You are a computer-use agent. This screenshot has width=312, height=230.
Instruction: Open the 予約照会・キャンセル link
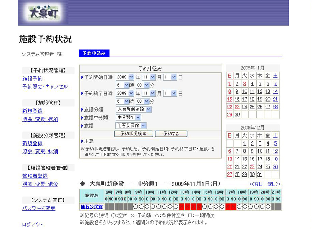[45, 87]
